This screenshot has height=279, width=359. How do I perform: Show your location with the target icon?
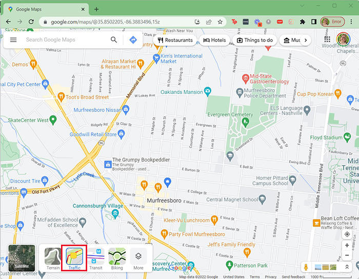[x=347, y=234]
